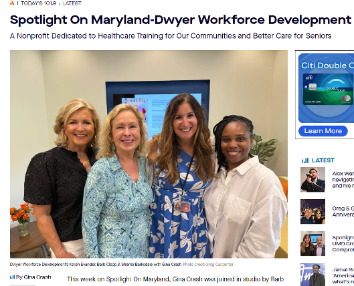Click the bars icon beside By Gina Crash

coord(13,277)
